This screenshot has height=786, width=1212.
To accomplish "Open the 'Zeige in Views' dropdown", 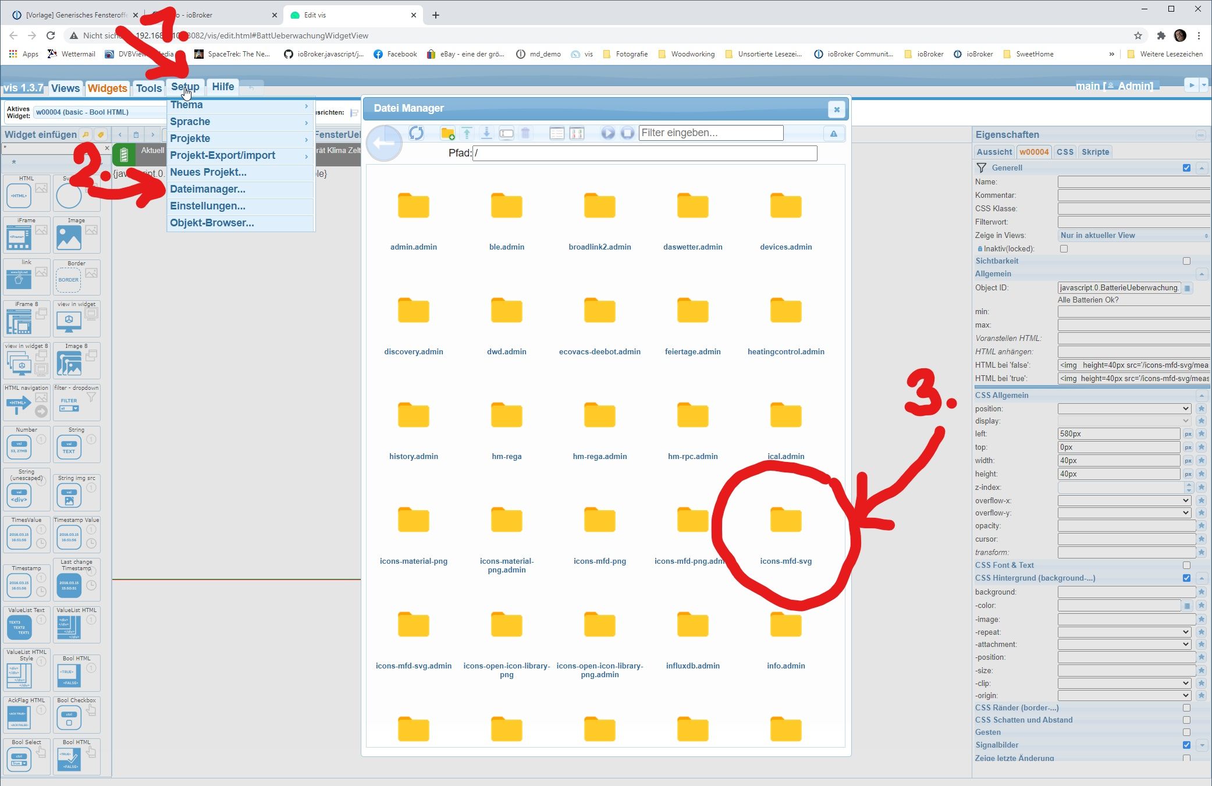I will [x=1132, y=236].
